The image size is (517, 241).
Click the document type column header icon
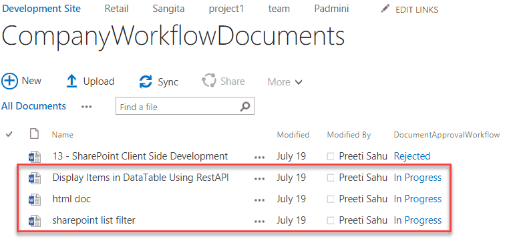(34, 134)
